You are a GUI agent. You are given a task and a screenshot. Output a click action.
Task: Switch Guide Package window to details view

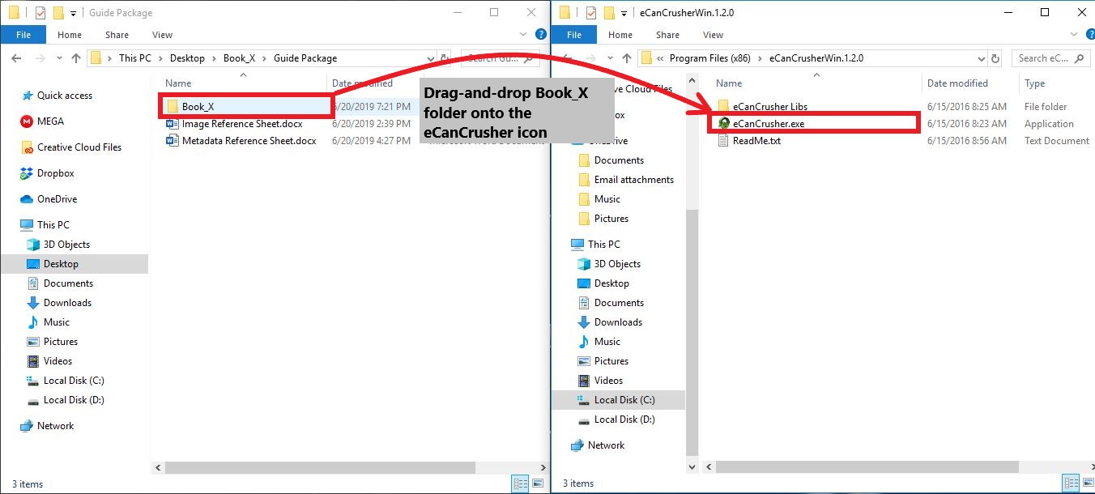(x=521, y=483)
